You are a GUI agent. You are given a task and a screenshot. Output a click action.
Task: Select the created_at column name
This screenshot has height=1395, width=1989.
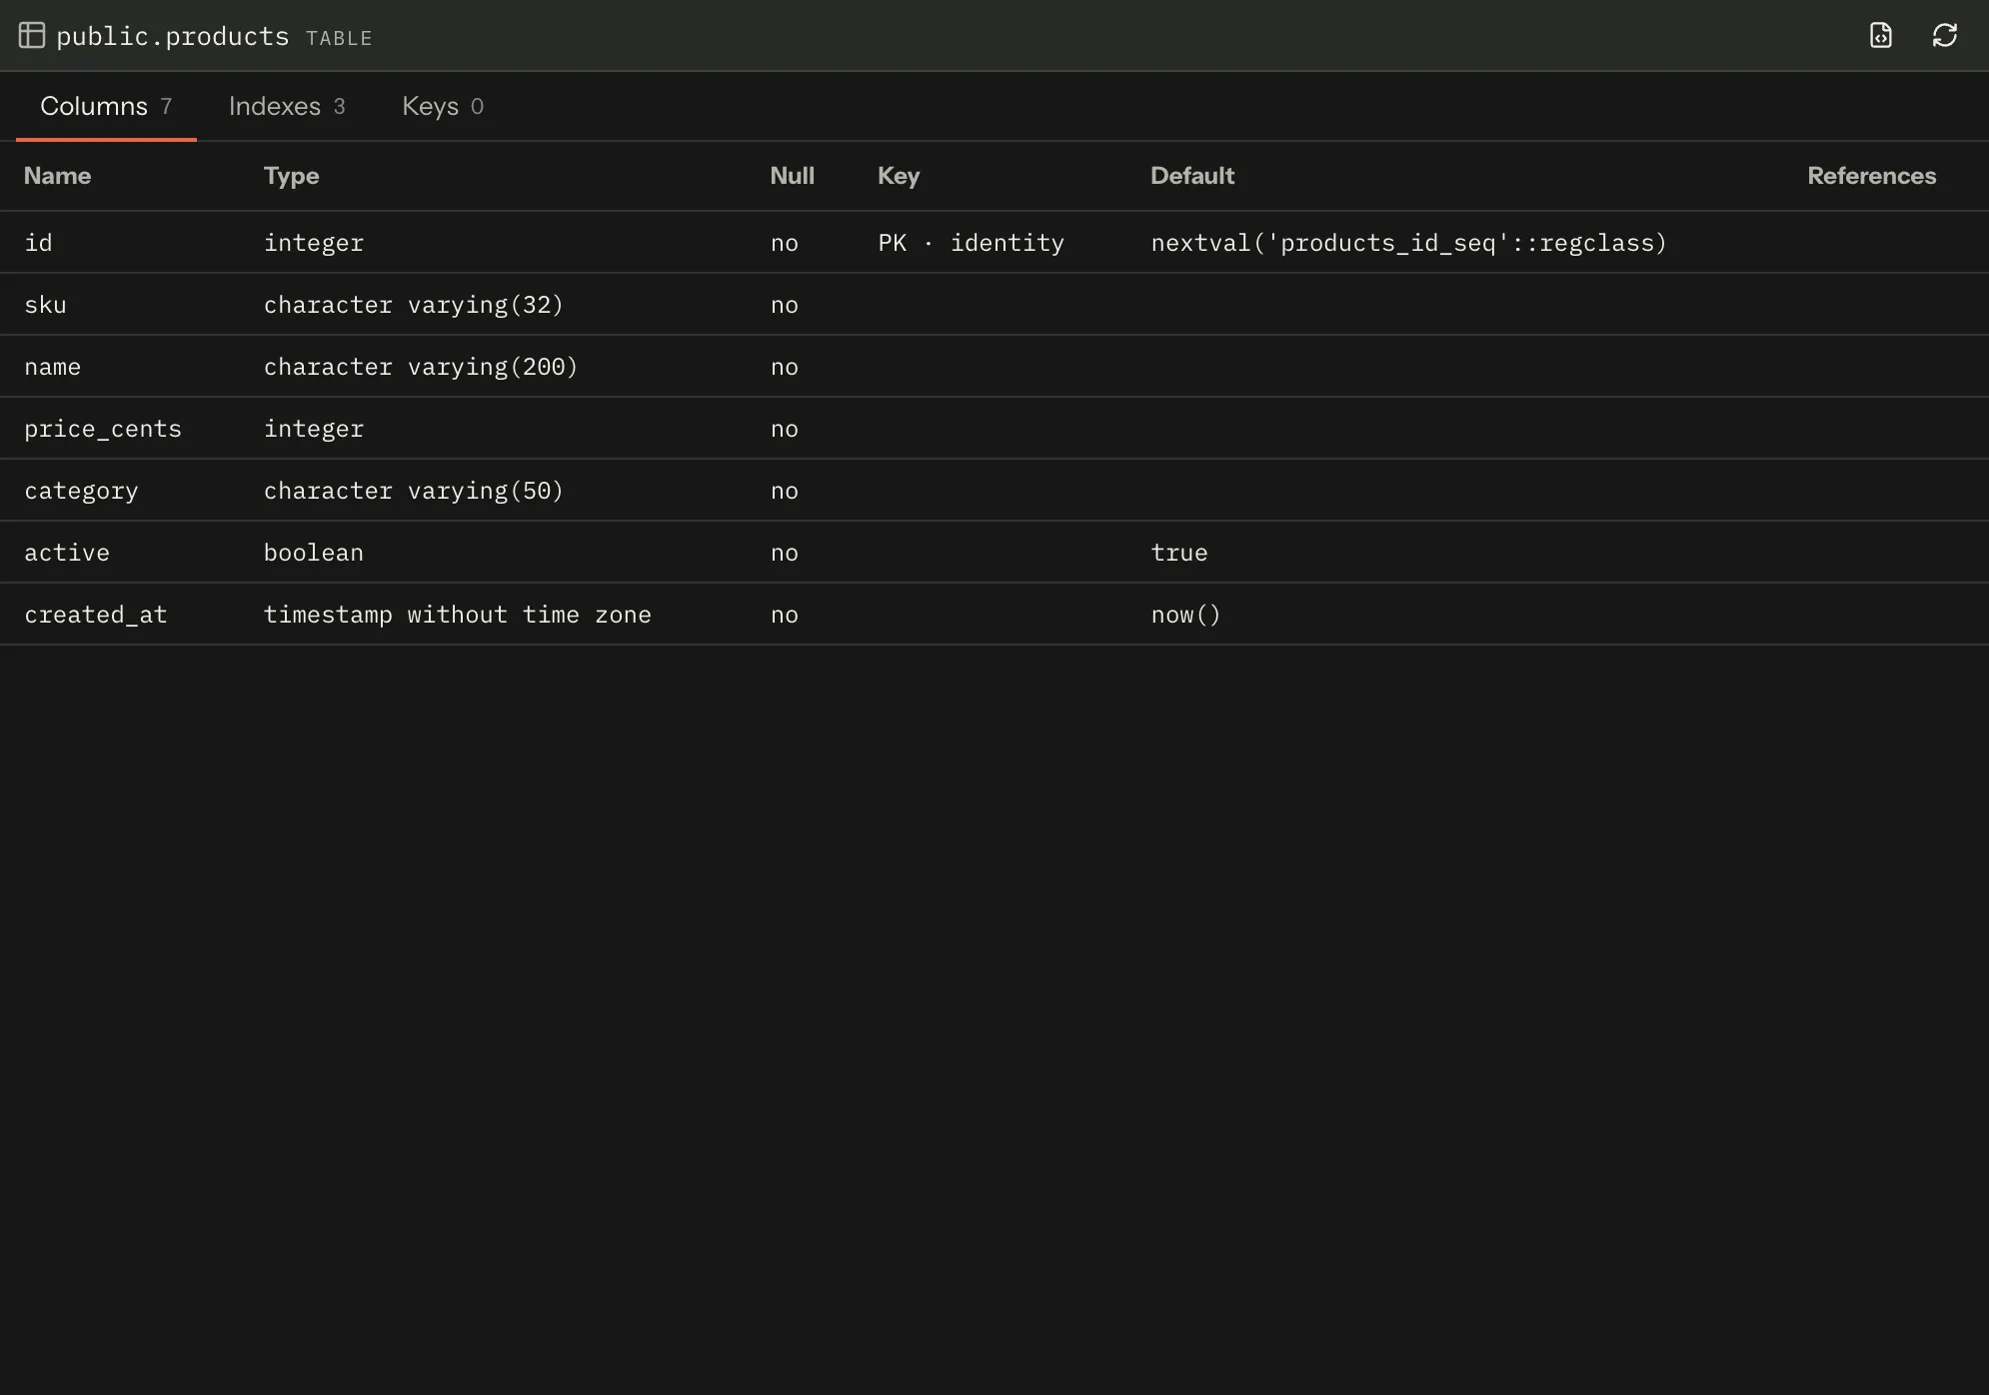tap(96, 615)
